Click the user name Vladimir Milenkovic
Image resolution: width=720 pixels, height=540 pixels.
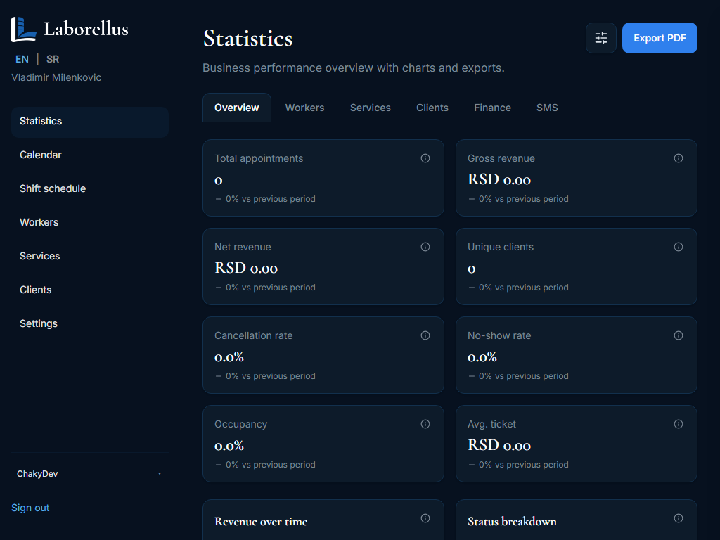[x=56, y=77]
